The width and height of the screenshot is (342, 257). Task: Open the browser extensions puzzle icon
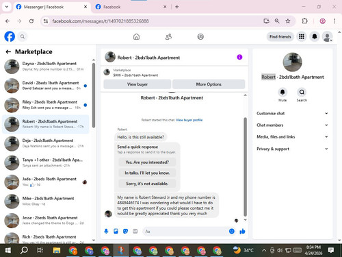[304, 21]
